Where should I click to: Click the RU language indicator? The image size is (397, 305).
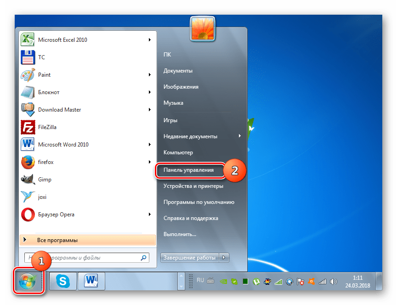point(200,280)
